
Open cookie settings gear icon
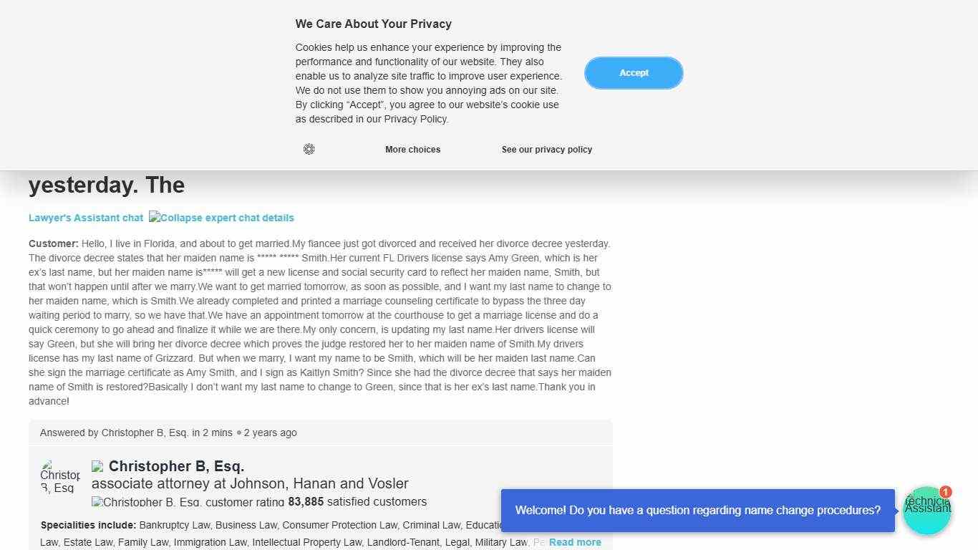[309, 149]
